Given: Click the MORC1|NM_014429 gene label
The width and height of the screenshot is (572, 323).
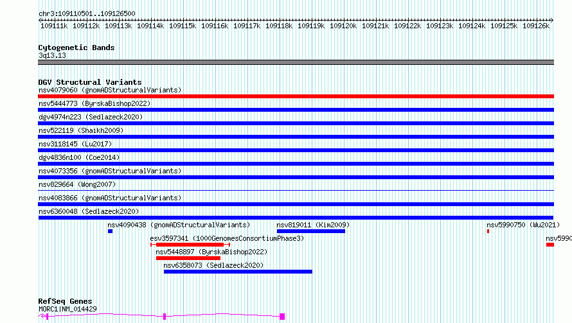Looking at the screenshot, I should click(x=67, y=309).
